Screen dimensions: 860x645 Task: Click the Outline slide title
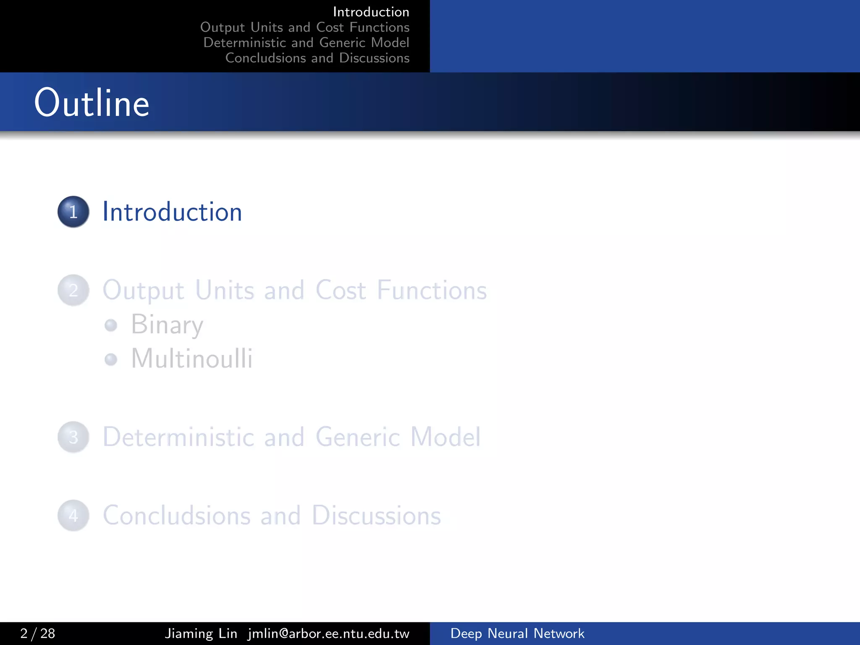click(92, 103)
